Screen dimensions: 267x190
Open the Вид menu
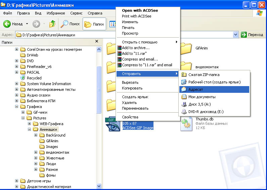38,13
